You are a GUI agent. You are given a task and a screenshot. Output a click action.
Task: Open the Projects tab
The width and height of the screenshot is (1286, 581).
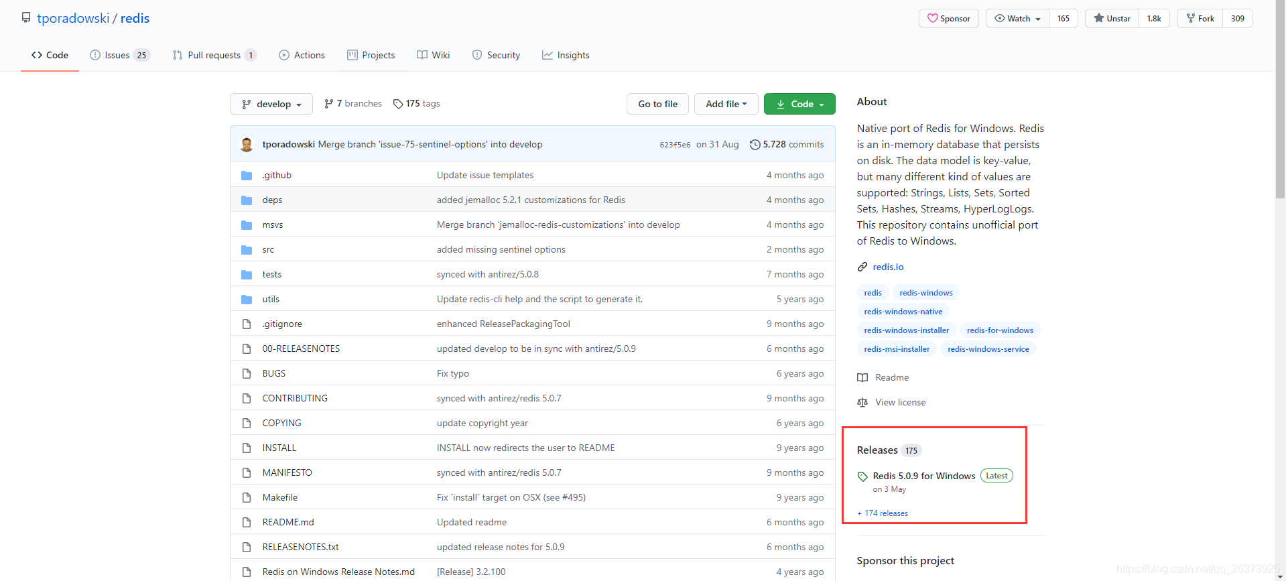[x=371, y=55]
